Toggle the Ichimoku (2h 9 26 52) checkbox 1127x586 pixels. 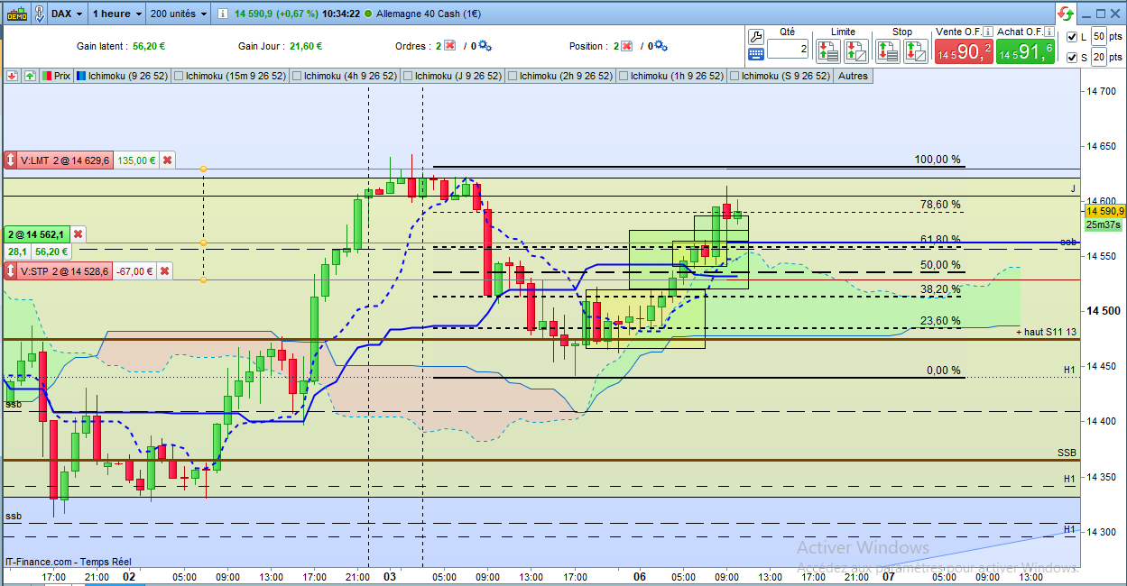(x=512, y=76)
